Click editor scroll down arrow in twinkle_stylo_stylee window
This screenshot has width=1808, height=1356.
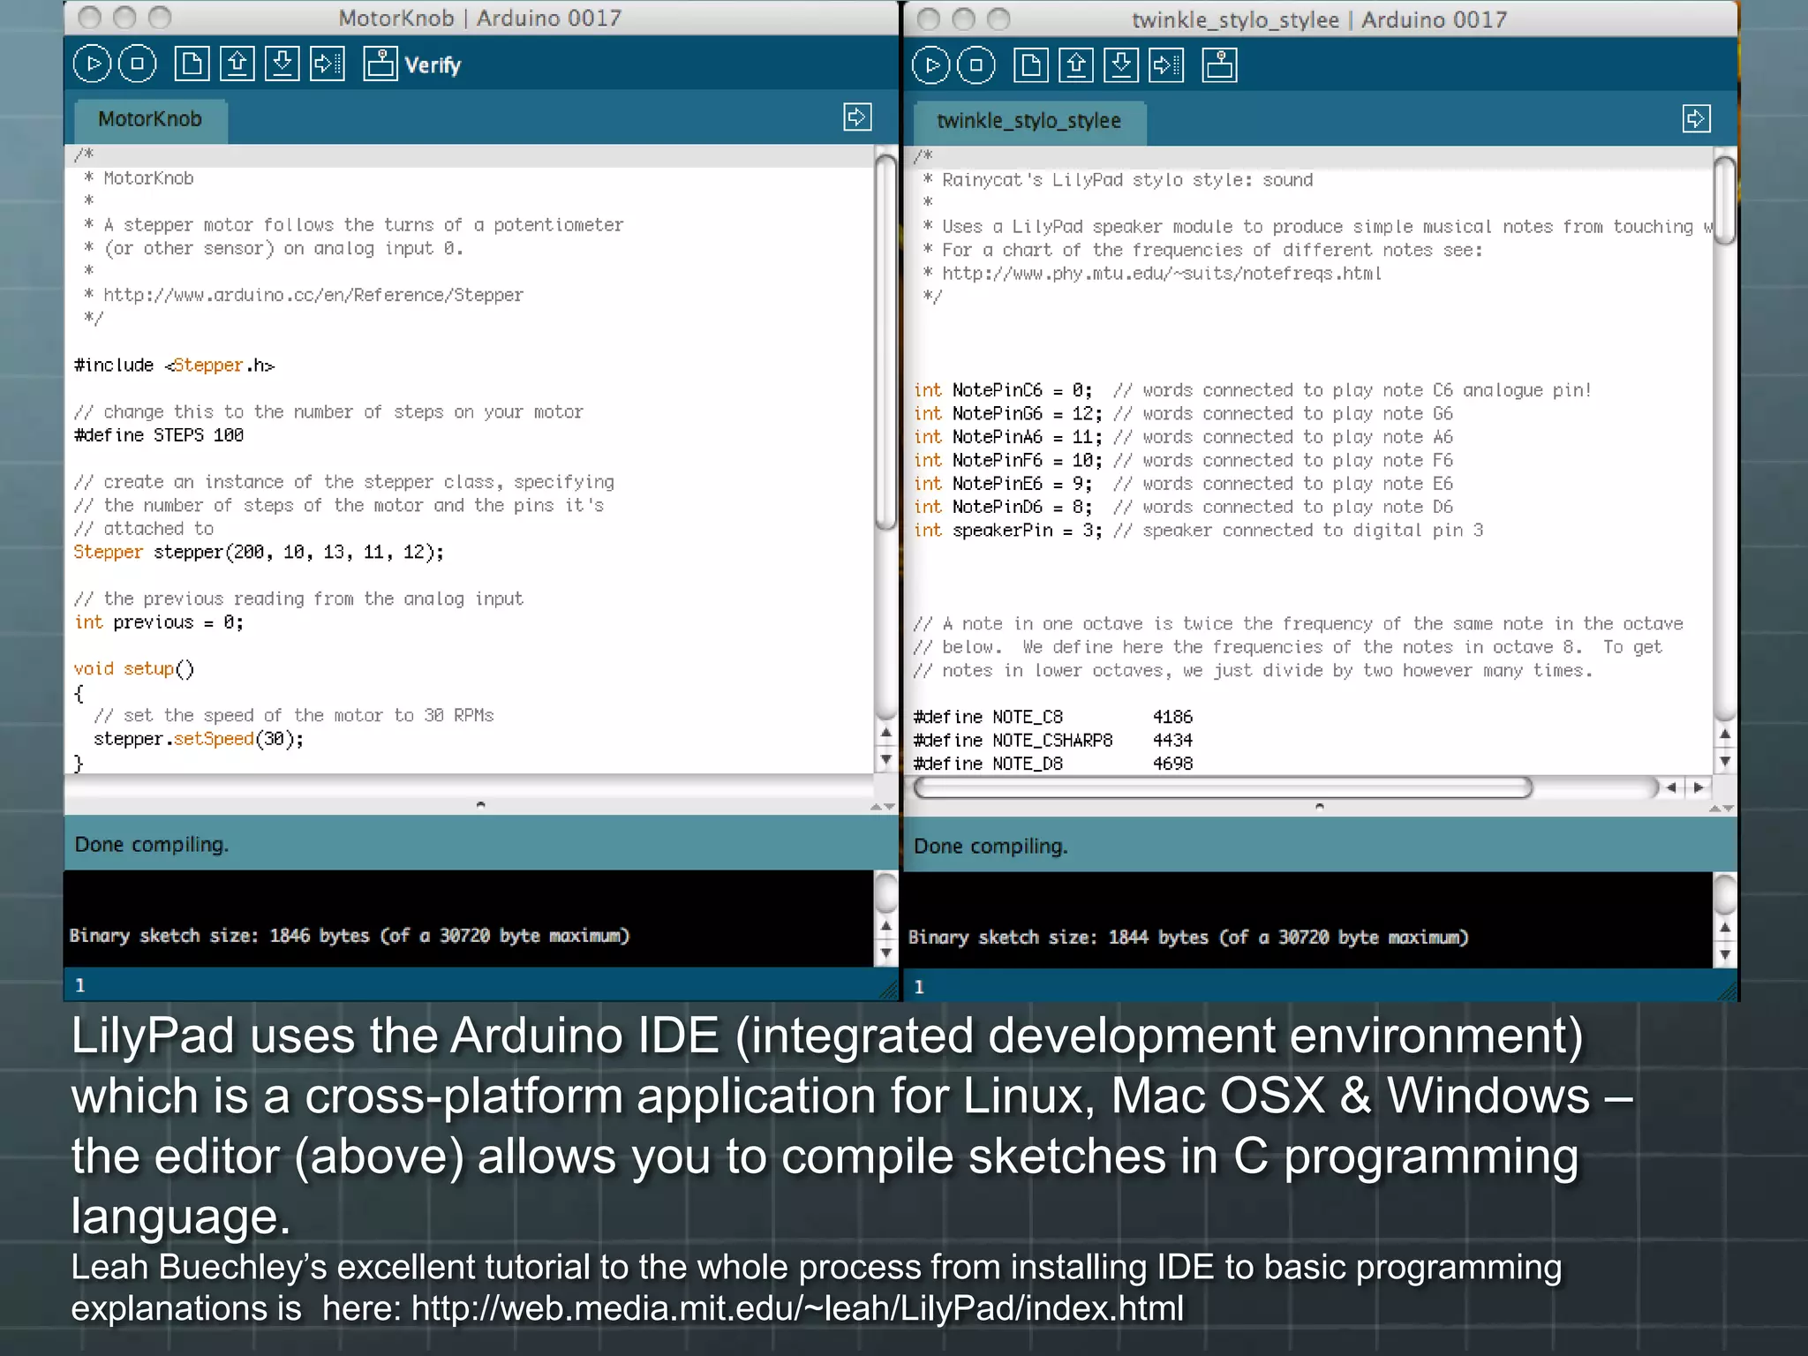(1724, 761)
